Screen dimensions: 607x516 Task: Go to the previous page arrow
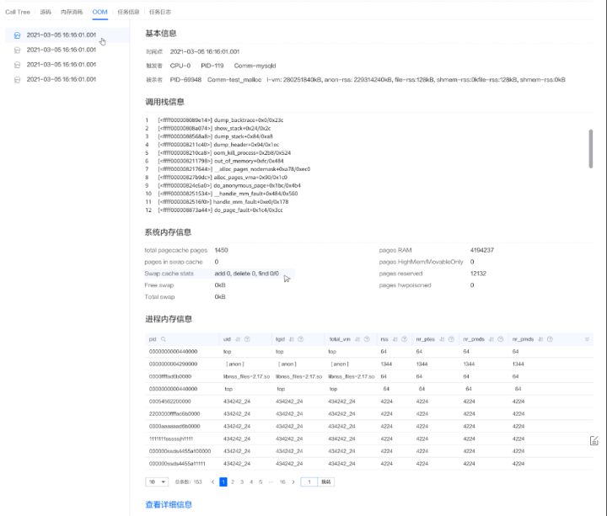point(212,482)
